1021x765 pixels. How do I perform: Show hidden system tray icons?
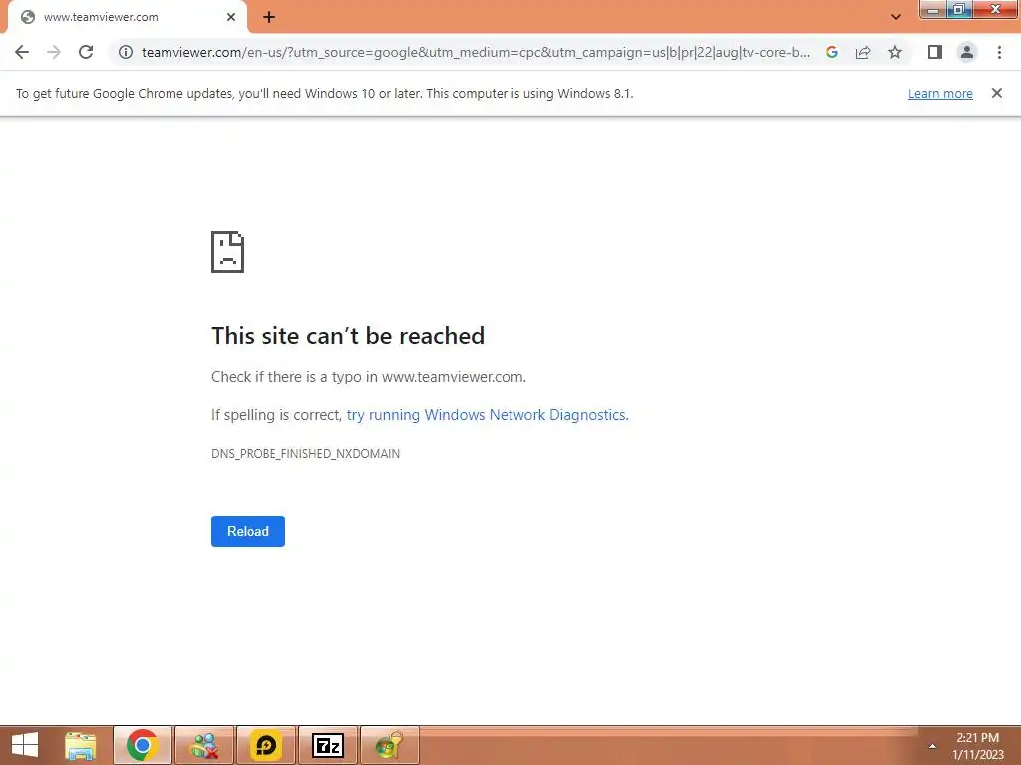click(932, 746)
